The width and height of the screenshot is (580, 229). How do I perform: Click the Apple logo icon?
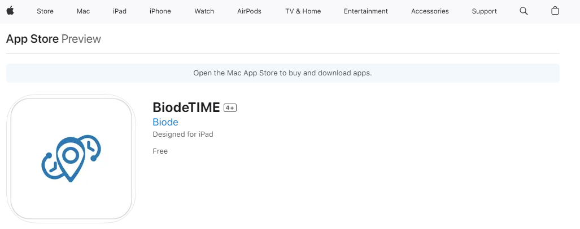tap(10, 11)
